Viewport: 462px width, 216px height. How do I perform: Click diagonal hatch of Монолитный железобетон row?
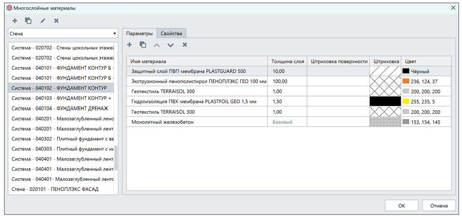coord(385,122)
